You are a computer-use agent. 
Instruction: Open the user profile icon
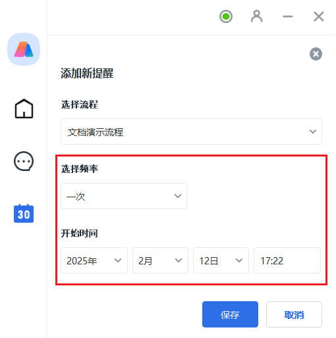pyautogui.click(x=256, y=16)
